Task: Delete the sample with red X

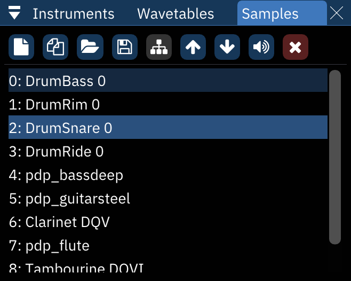Action: click(x=296, y=47)
